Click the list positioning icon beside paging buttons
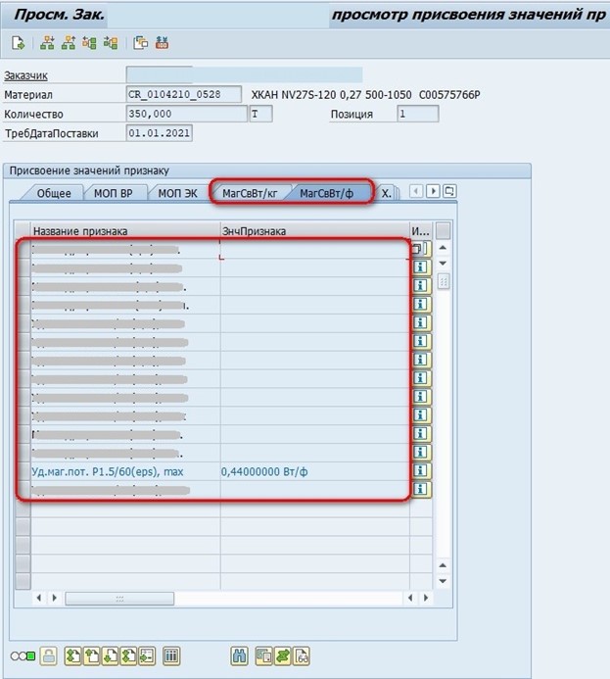Image resolution: width=610 pixels, height=679 pixels. [x=147, y=656]
